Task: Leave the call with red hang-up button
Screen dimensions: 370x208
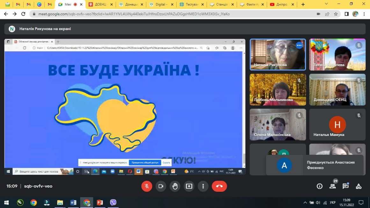Action: coord(219,186)
